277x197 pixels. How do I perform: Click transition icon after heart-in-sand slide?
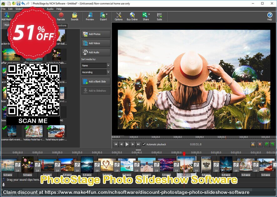click(117, 166)
